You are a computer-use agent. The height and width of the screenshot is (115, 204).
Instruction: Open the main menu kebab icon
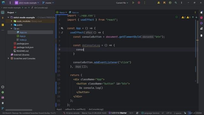pos(10,3)
